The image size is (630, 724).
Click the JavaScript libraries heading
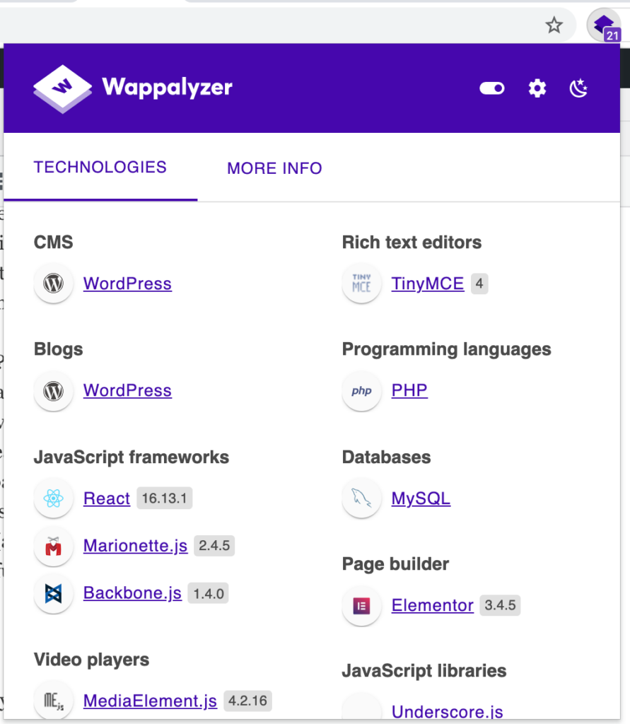424,671
